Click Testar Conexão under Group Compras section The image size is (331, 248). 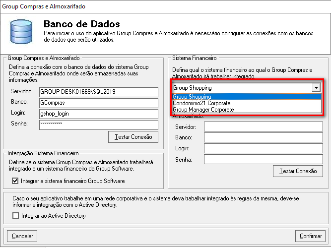tap(133, 137)
